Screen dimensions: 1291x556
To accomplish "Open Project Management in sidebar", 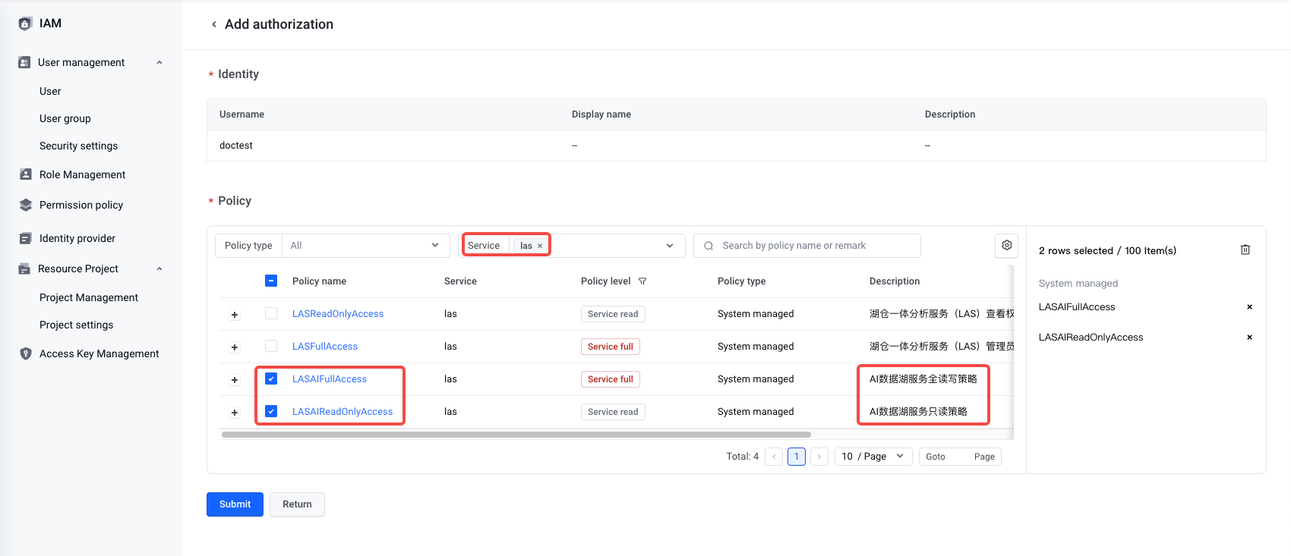I will [x=89, y=297].
